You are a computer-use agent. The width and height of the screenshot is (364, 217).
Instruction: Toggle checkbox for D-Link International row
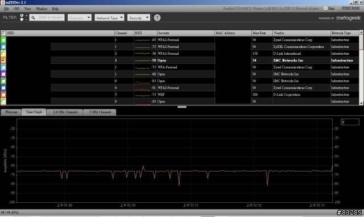coord(3,54)
